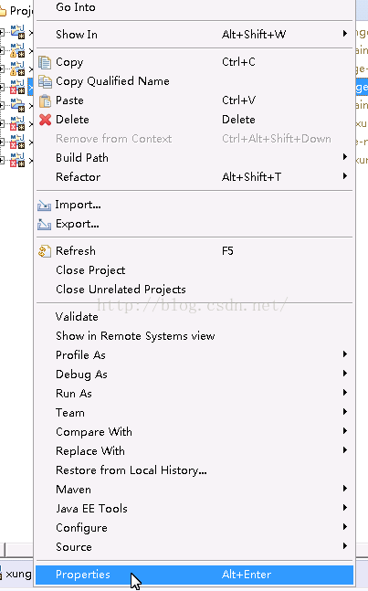Expand the Build Path submenu arrow

click(344, 157)
